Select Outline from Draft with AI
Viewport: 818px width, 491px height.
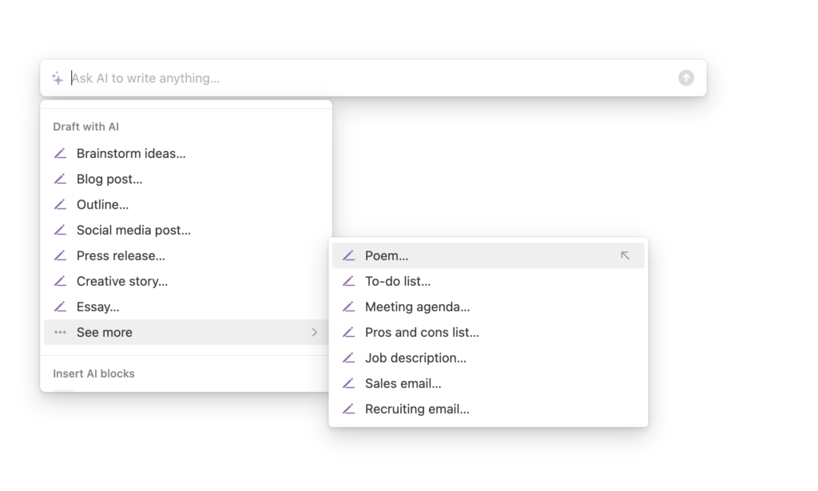102,204
